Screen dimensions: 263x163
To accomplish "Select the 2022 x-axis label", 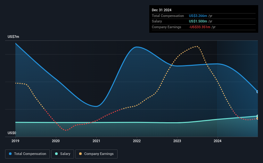I will [x=137, y=141].
